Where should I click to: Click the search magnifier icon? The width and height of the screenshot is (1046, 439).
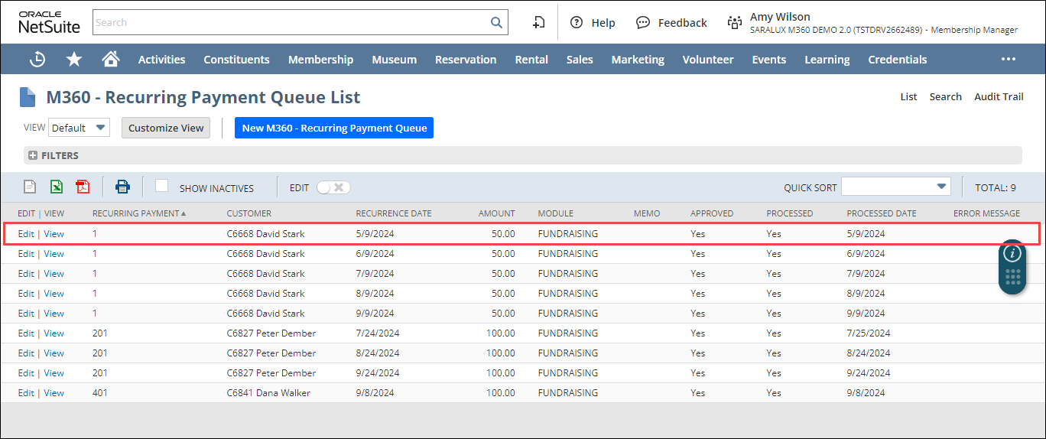pyautogui.click(x=496, y=22)
